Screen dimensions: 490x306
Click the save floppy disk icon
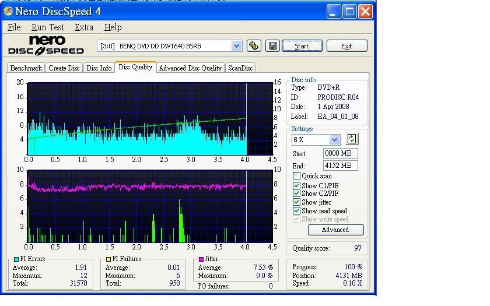(272, 46)
